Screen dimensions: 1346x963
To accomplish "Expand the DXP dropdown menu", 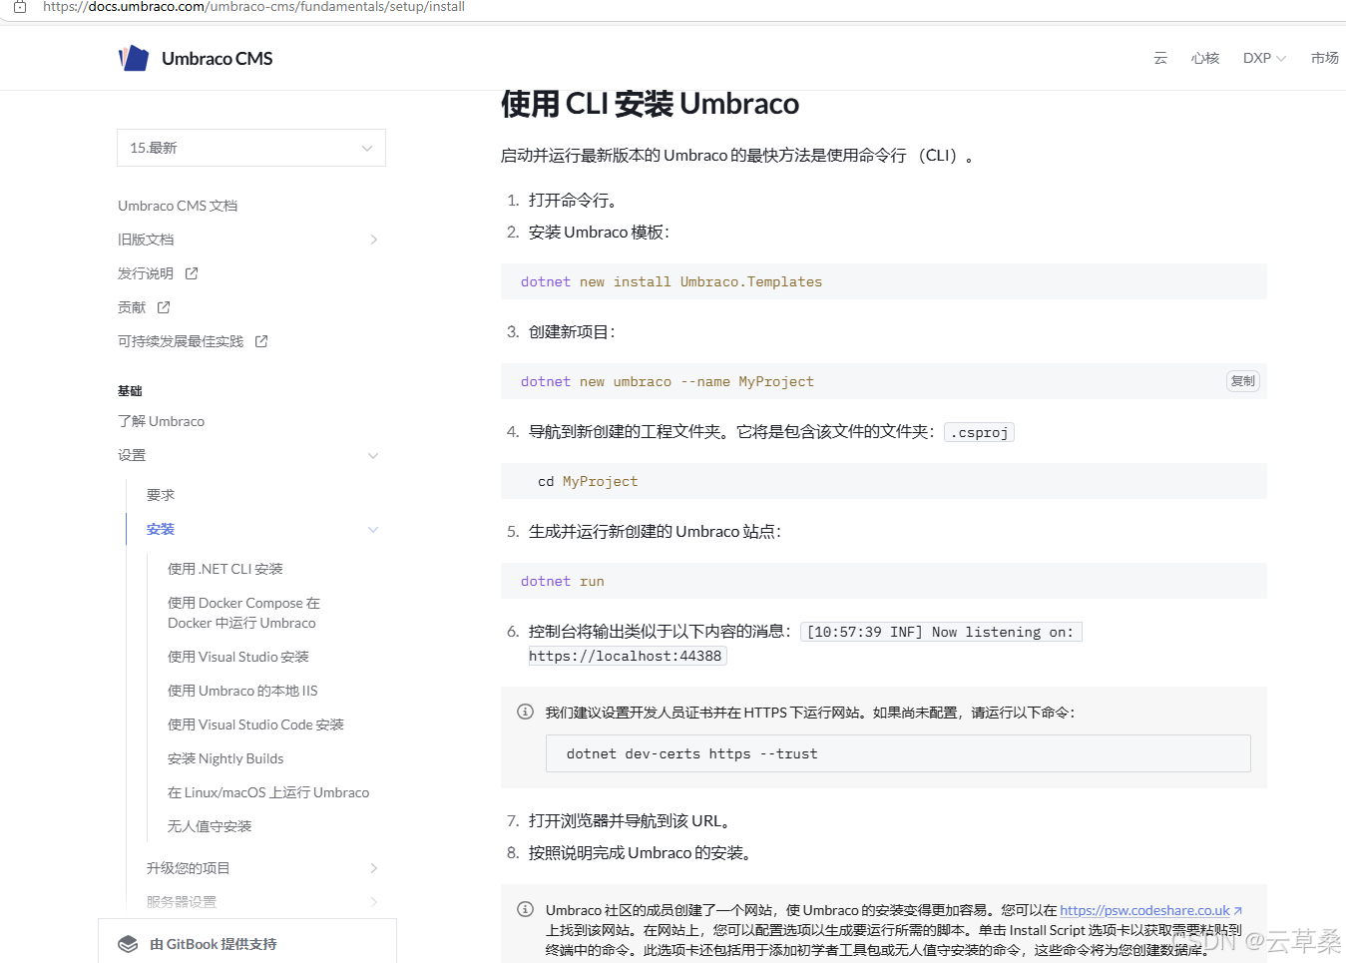I will [1264, 58].
